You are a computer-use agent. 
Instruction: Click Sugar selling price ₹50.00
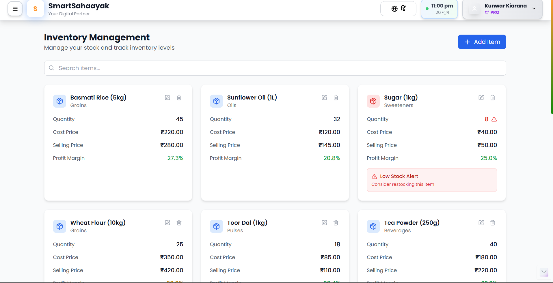(x=487, y=145)
